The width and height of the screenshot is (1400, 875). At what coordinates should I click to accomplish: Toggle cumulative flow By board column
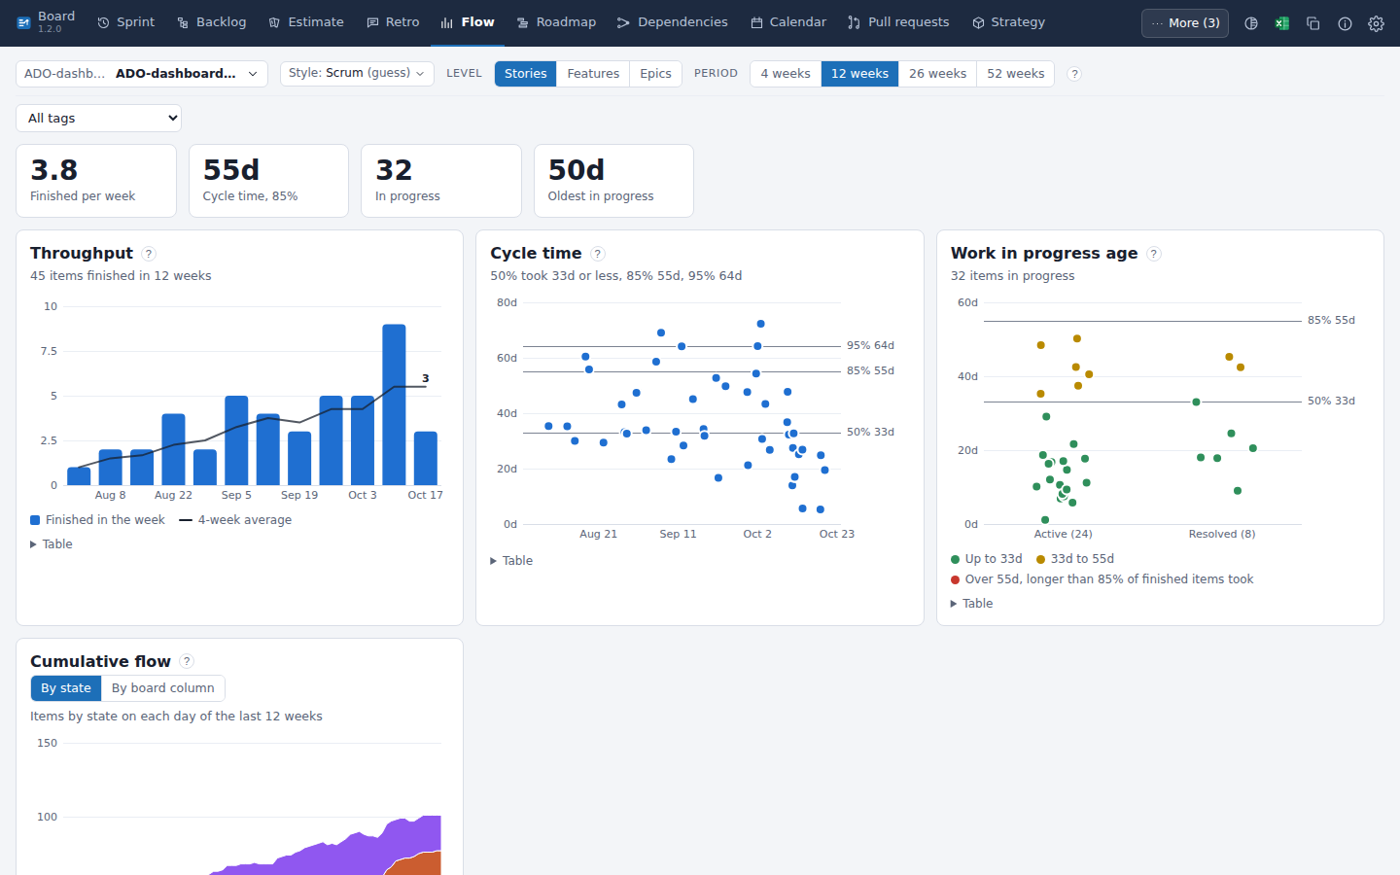[x=162, y=688]
